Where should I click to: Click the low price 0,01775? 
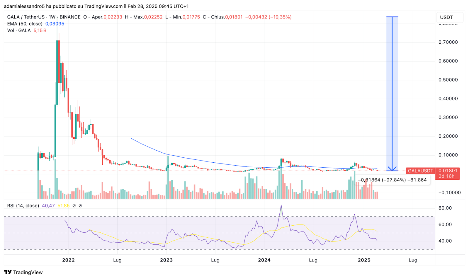tap(191, 17)
